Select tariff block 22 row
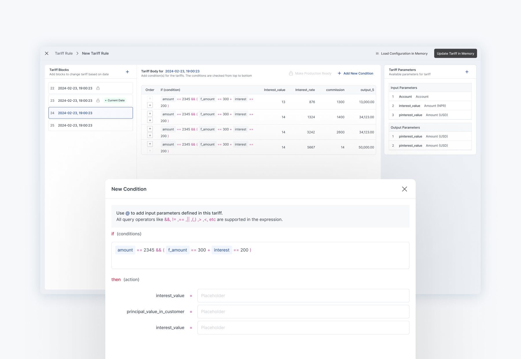 click(91, 88)
